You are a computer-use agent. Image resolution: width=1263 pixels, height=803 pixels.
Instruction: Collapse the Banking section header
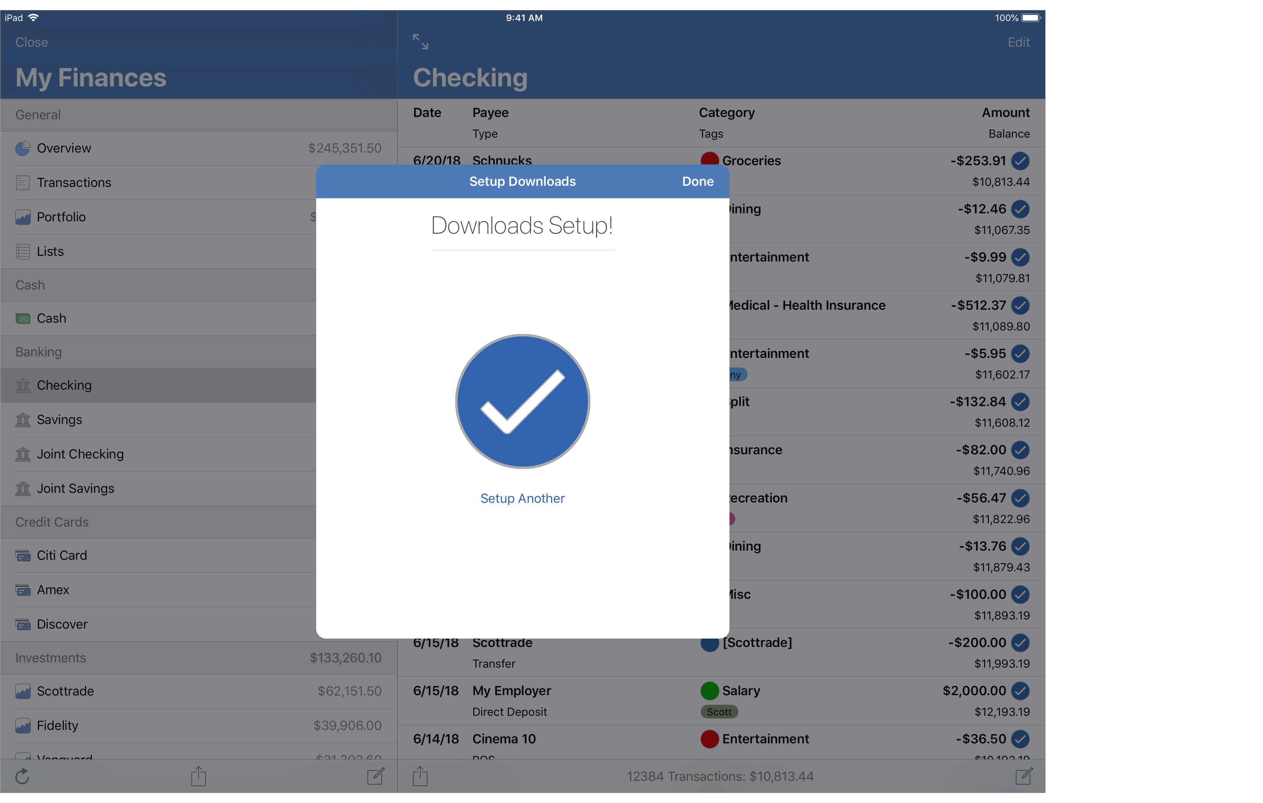pyautogui.click(x=39, y=352)
